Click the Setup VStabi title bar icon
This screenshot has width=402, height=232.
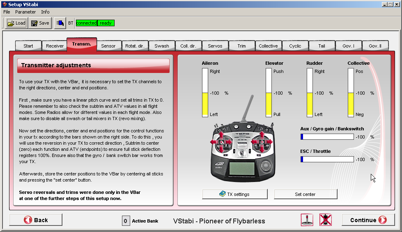pyautogui.click(x=5, y=4)
